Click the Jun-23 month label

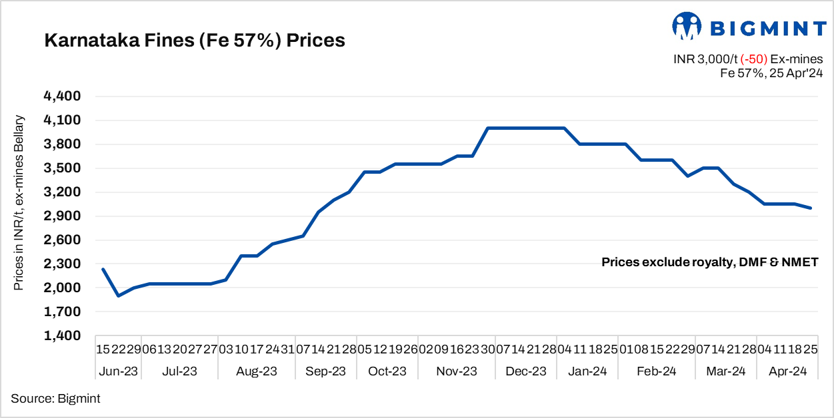(117, 371)
